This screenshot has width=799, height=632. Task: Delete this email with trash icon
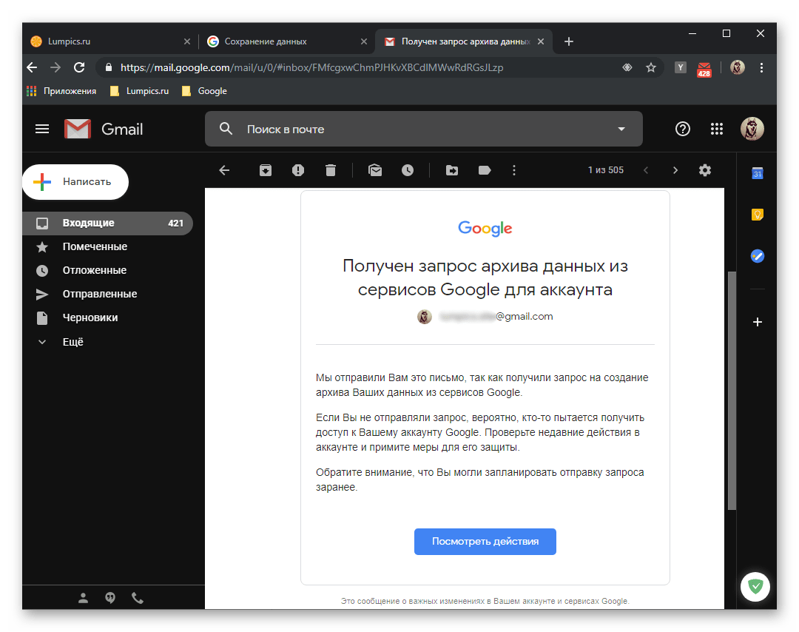pyautogui.click(x=331, y=170)
